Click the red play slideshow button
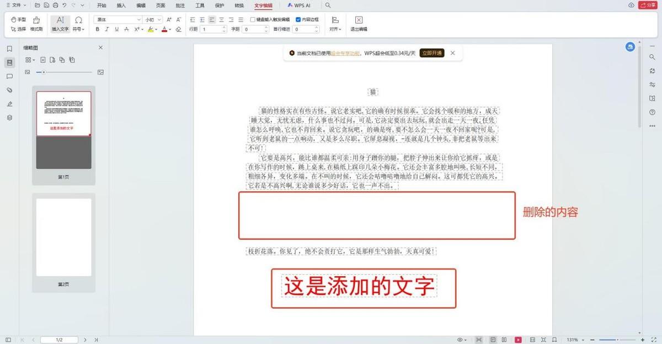Image resolution: width=662 pixels, height=344 pixels. [x=518, y=340]
